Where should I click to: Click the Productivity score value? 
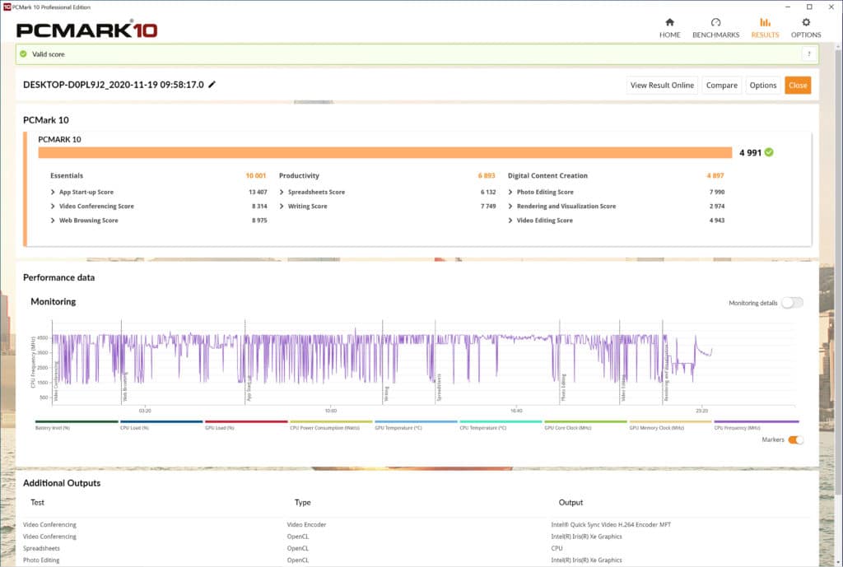[486, 176]
